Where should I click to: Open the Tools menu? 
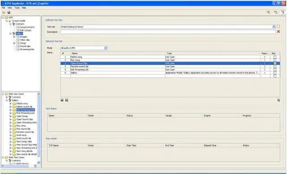tap(17, 8)
